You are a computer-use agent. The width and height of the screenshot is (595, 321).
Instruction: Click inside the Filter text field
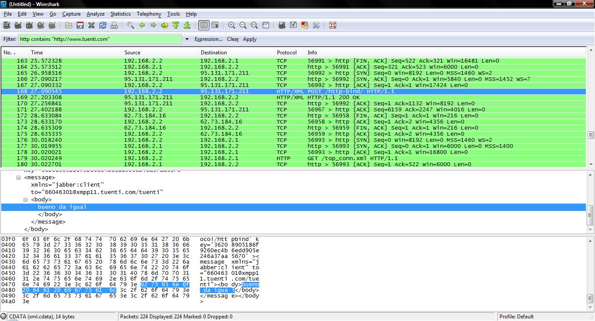(99, 39)
